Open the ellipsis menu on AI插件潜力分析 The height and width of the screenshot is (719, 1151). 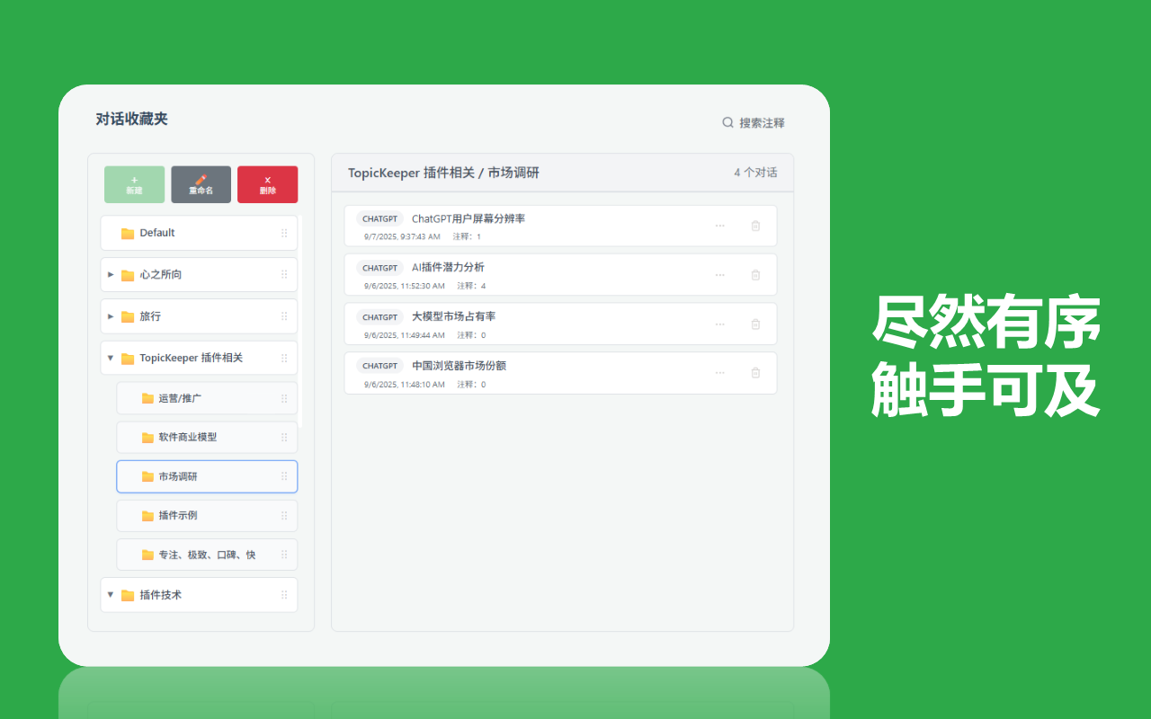(719, 274)
